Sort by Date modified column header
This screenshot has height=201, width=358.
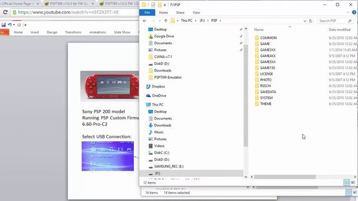pos(340,30)
